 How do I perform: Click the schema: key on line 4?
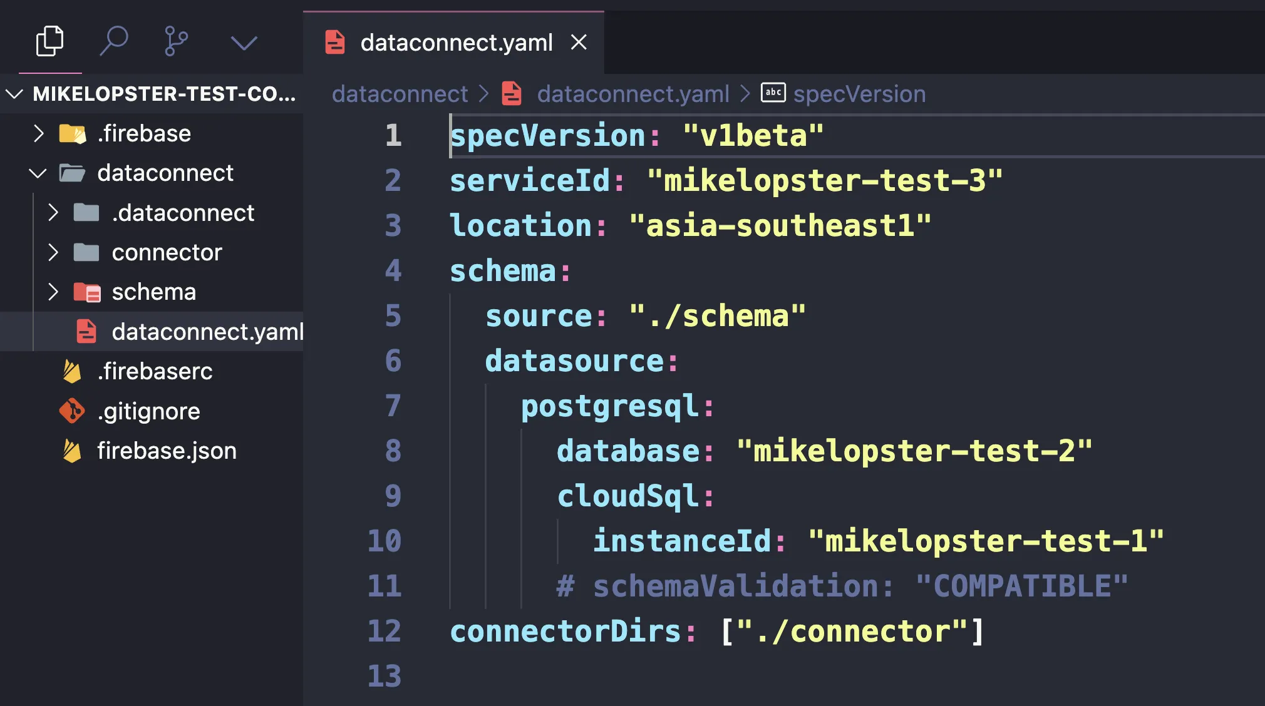tap(510, 270)
